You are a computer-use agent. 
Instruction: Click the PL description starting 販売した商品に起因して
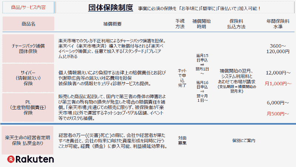click(x=112, y=107)
